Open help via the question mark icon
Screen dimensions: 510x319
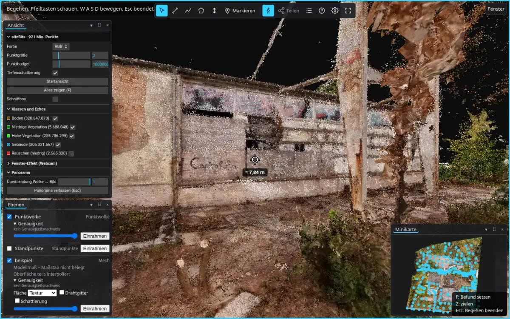tap(322, 11)
